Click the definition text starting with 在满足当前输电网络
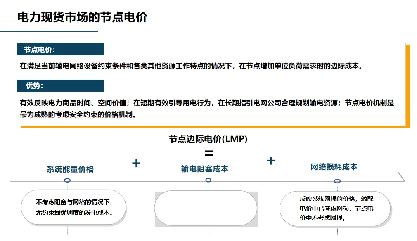 click(191, 66)
